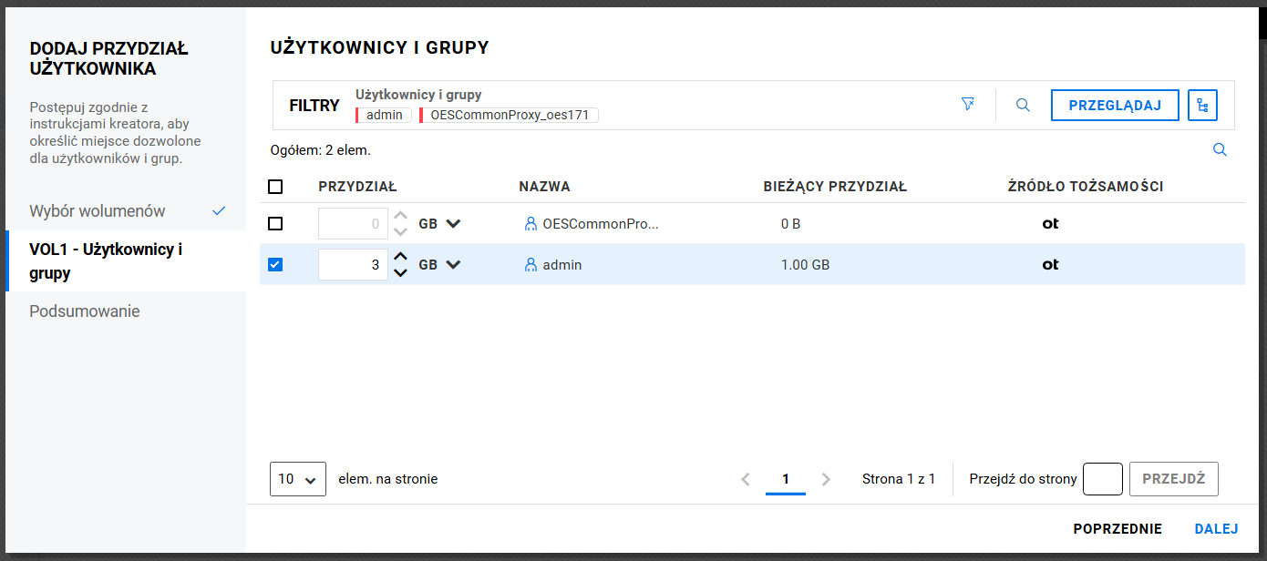Check the OESCommonProxy row checkbox
Image resolution: width=1267 pixels, height=561 pixels.
tap(275, 223)
